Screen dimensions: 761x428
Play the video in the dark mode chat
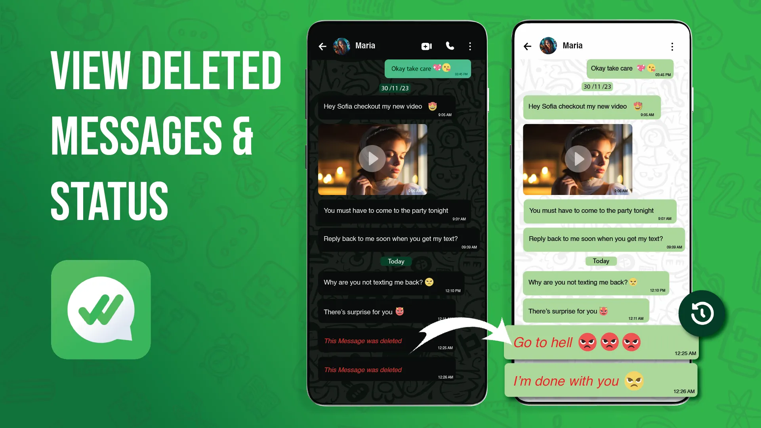(x=373, y=159)
